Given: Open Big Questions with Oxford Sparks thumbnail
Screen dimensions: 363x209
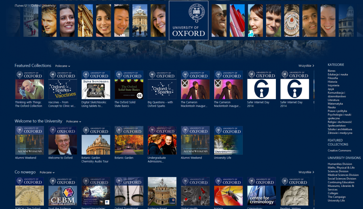Looking at the screenshot, I should [162, 85].
